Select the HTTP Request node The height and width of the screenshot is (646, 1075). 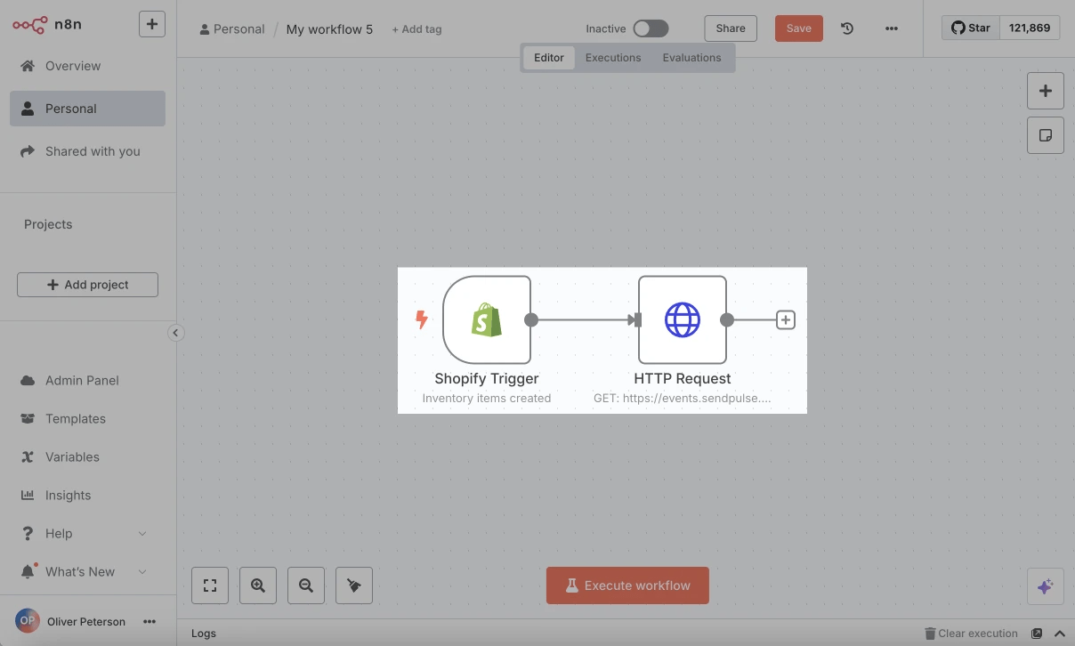(683, 319)
